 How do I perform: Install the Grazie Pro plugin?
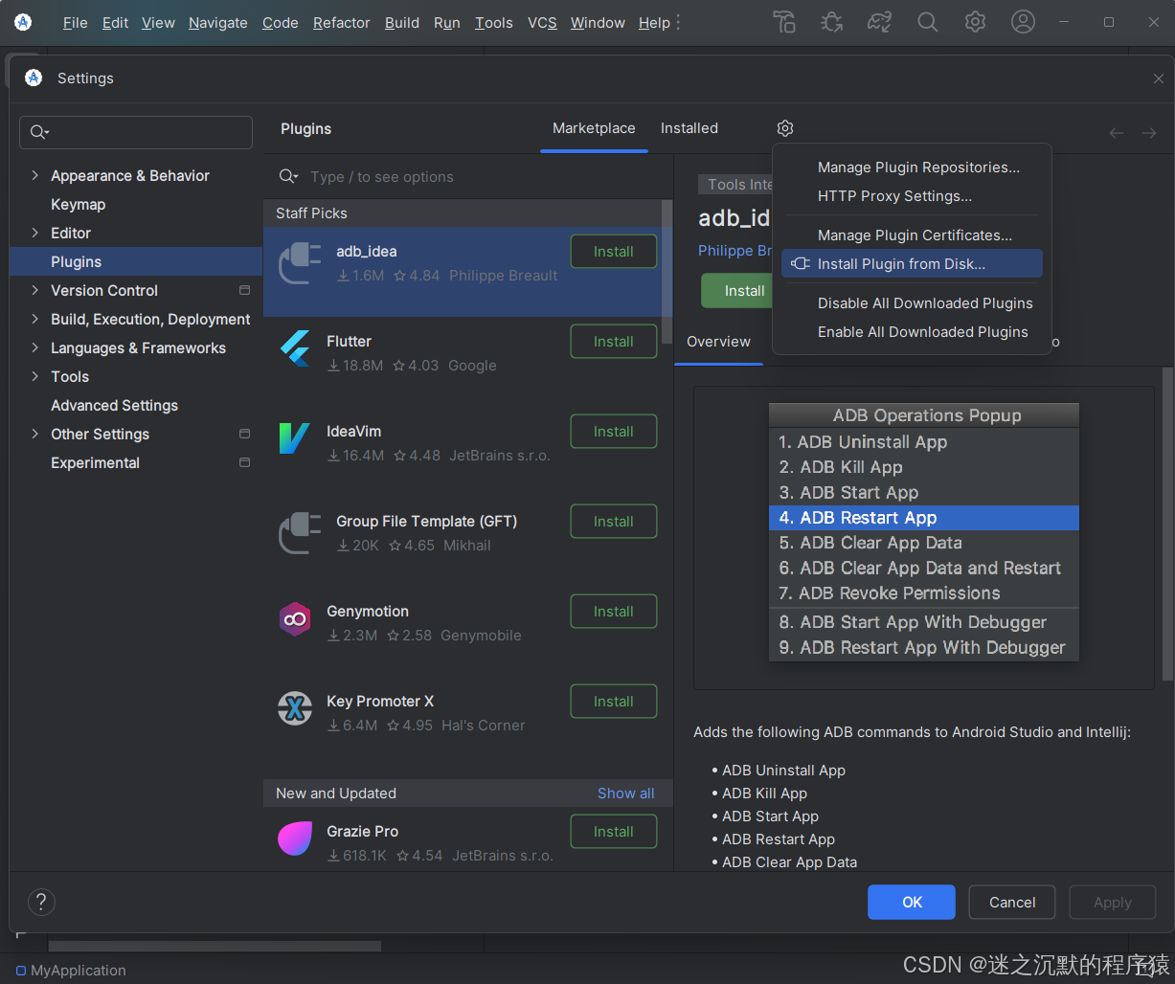[x=613, y=832]
